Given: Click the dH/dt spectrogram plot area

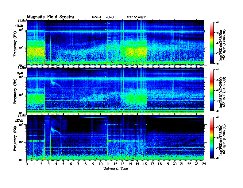Looking at the screenshot, I should tap(115, 43).
